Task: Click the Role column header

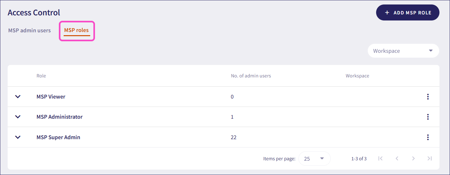Action: [x=41, y=76]
